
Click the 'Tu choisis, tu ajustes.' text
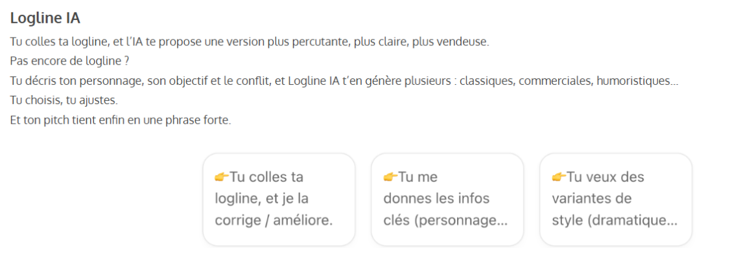click(x=64, y=101)
